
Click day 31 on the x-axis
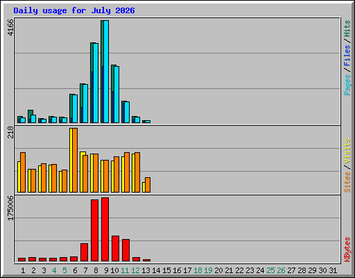[x=333, y=270]
